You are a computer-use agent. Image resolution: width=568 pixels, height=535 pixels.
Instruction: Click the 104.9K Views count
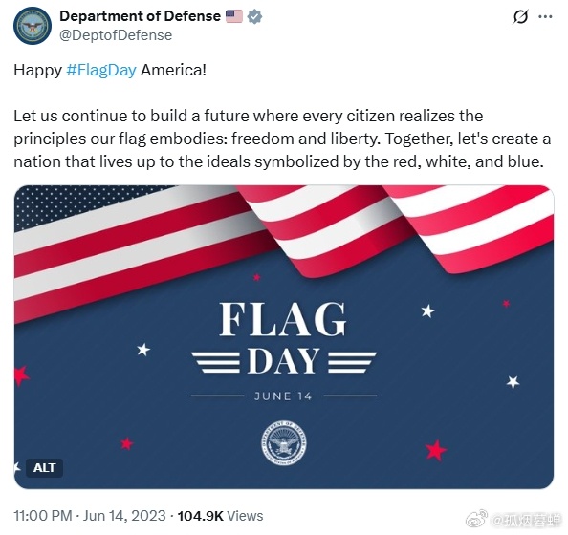220,516
